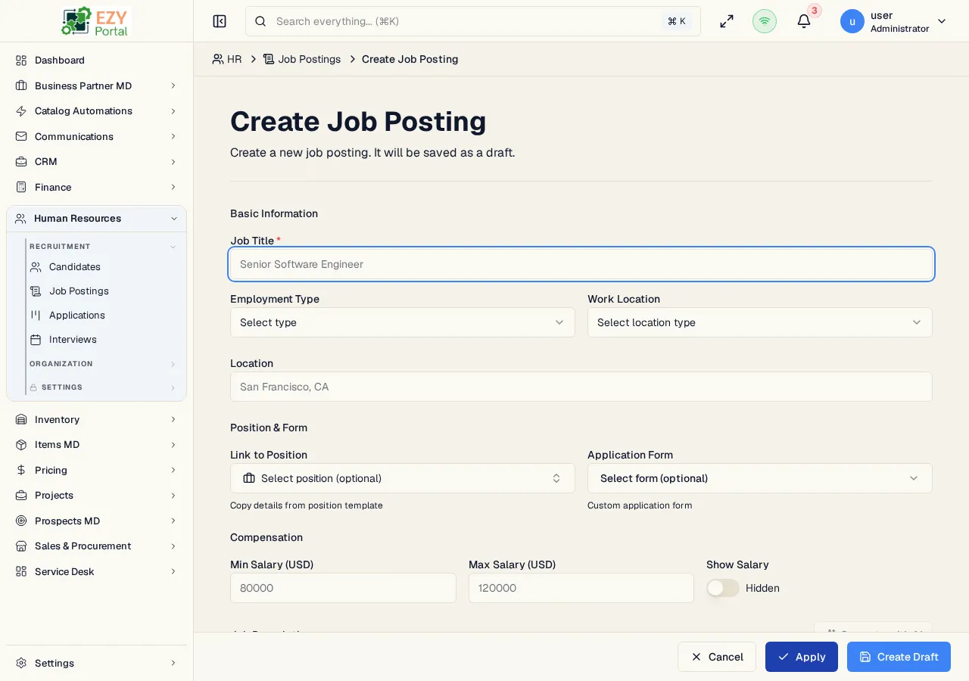Collapse the Human Resources section chevron
The width and height of the screenshot is (969, 681).
173,219
